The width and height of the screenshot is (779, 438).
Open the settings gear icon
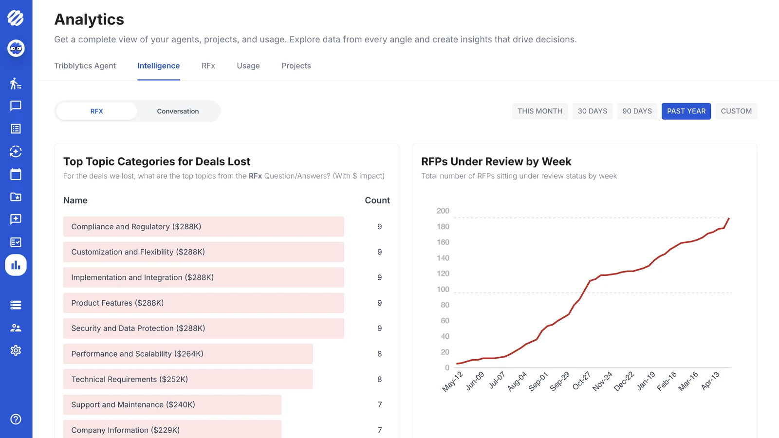tap(16, 350)
